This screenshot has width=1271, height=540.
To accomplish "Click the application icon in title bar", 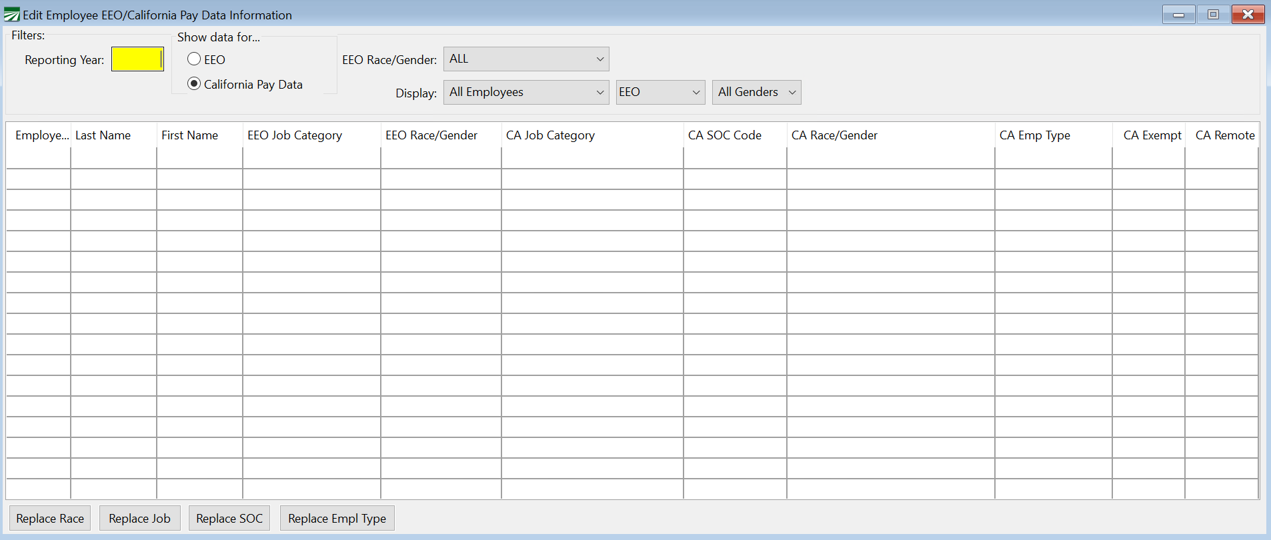I will pos(12,15).
